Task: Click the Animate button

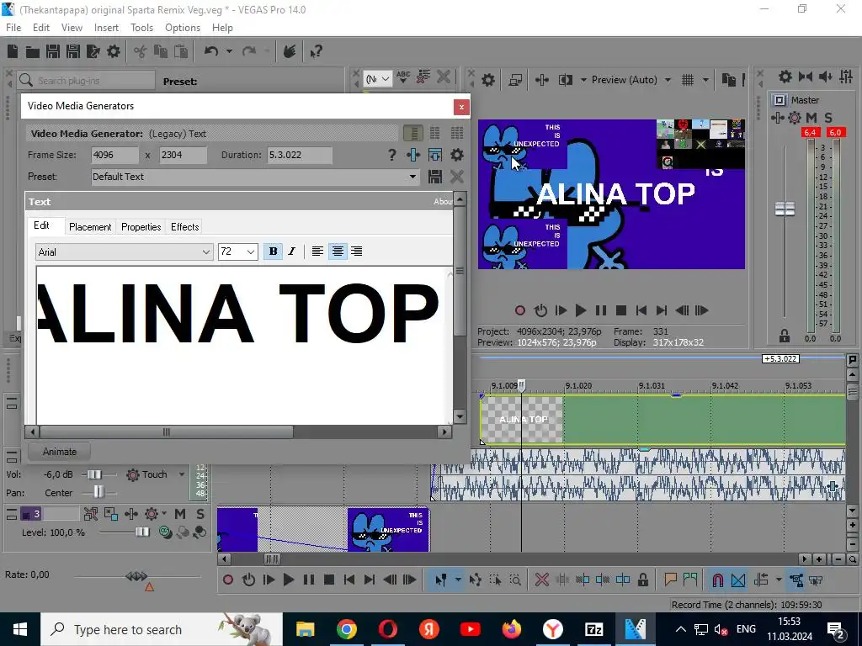Action: point(60,452)
